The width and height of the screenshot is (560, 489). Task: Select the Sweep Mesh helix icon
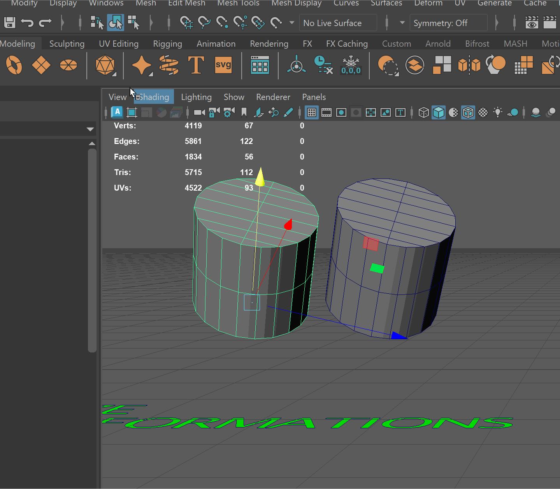click(x=169, y=65)
